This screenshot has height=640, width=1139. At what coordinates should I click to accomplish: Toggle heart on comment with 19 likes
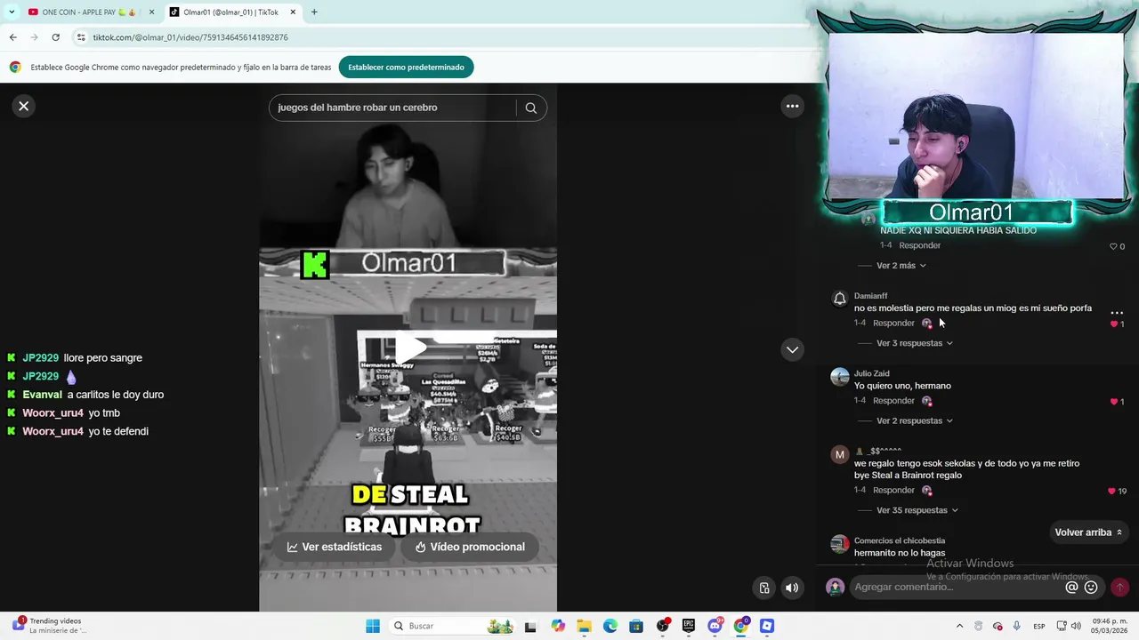[1111, 491]
